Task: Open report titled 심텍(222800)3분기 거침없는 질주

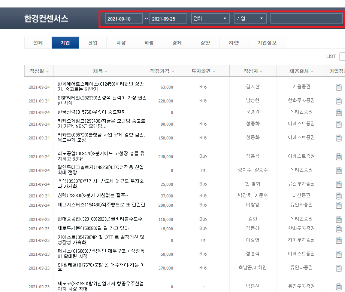Action: (x=93, y=195)
